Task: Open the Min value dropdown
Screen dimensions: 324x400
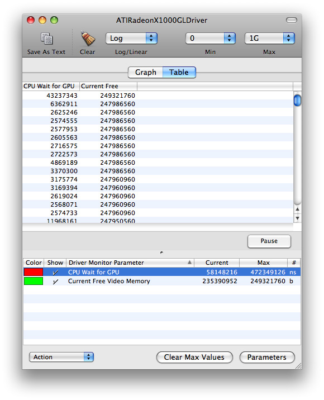Action: pyautogui.click(x=210, y=38)
